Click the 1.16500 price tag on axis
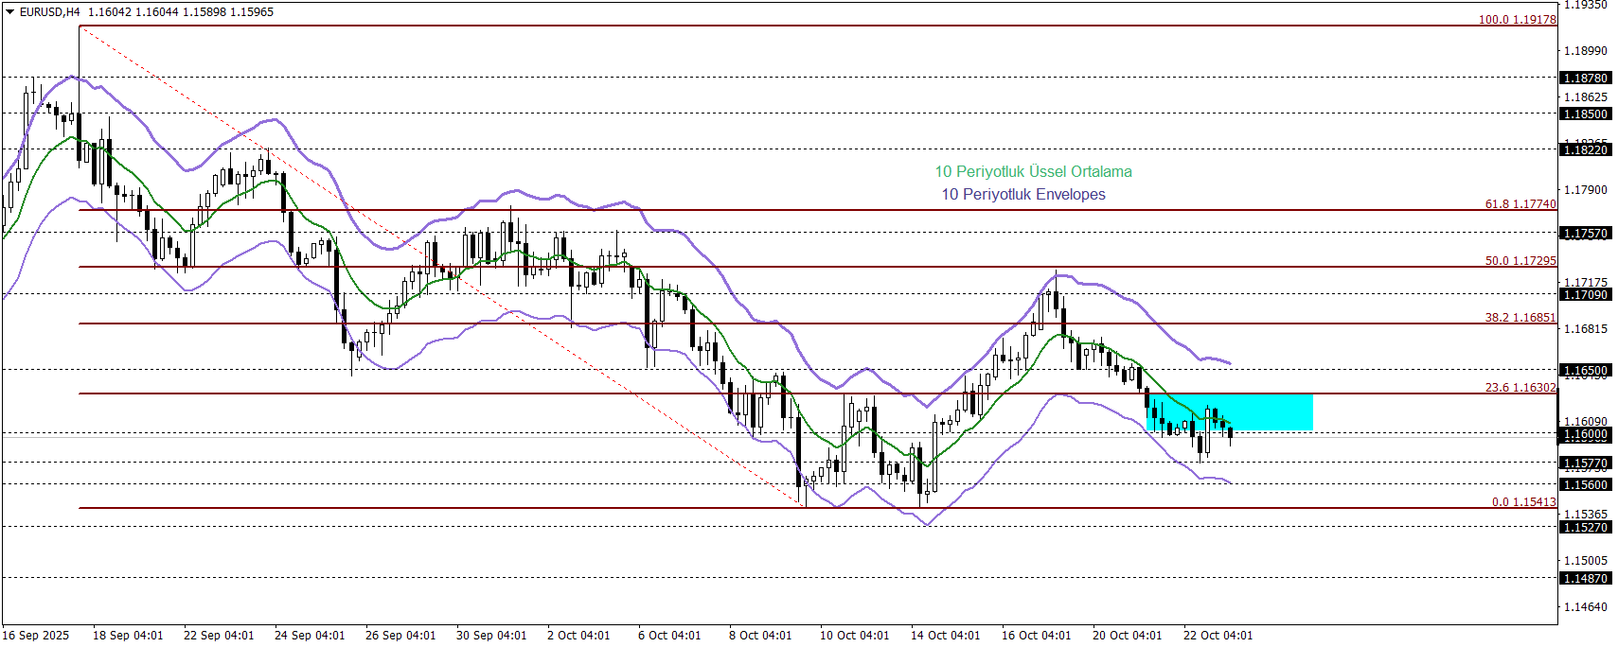 tap(1584, 371)
